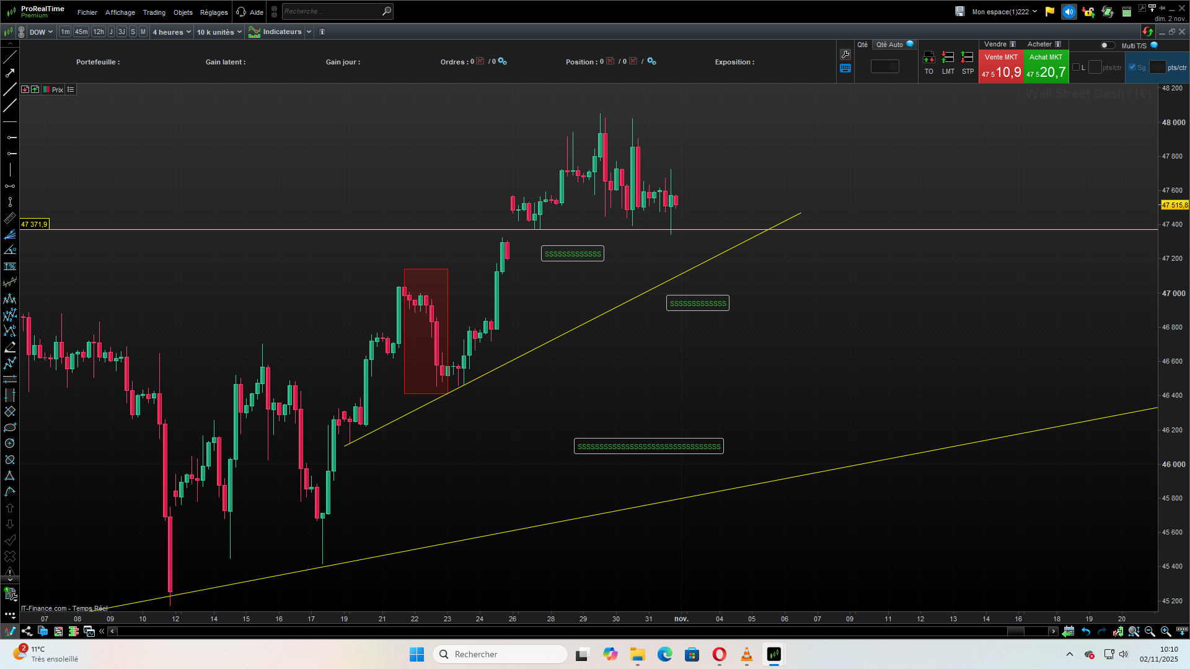Click the TO order icon
The image size is (1190, 669).
(928, 58)
